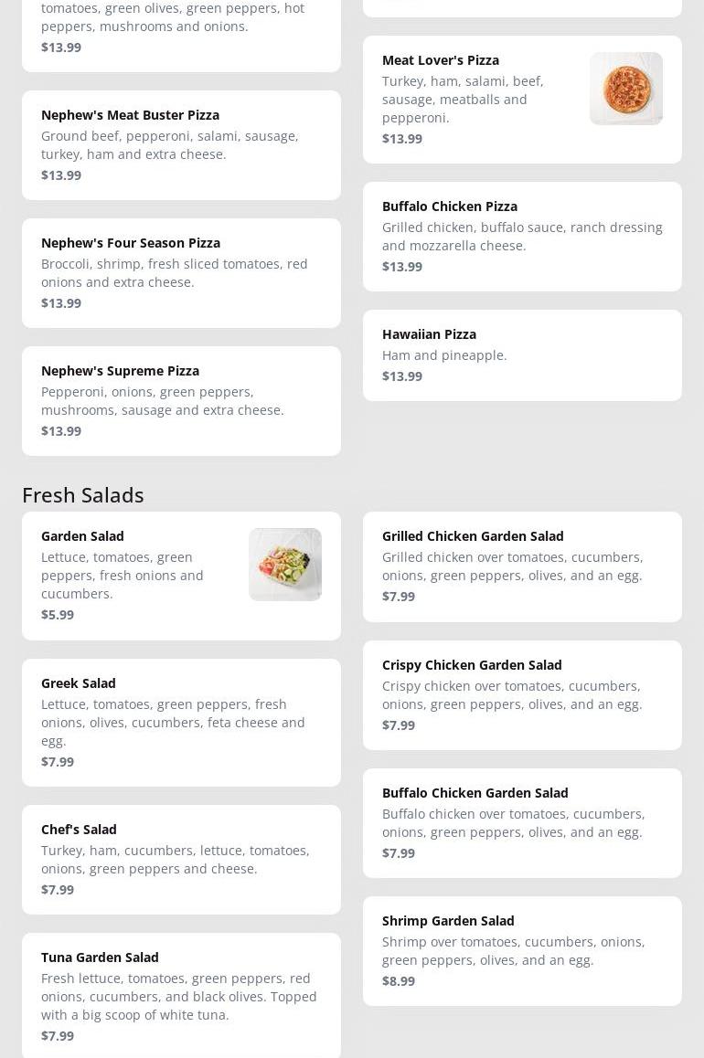Click the Garden Salad title
The width and height of the screenshot is (704, 1058).
[82, 536]
